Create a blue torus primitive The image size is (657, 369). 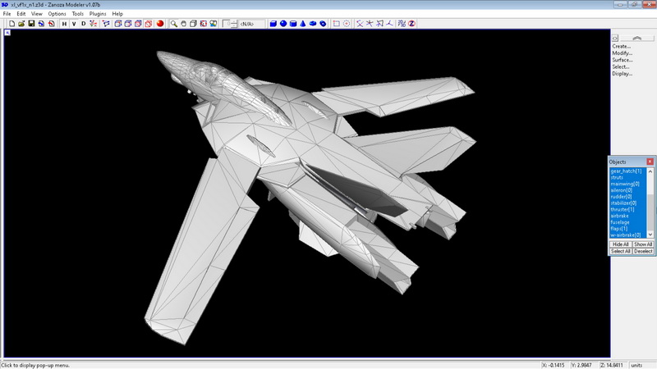coord(313,24)
